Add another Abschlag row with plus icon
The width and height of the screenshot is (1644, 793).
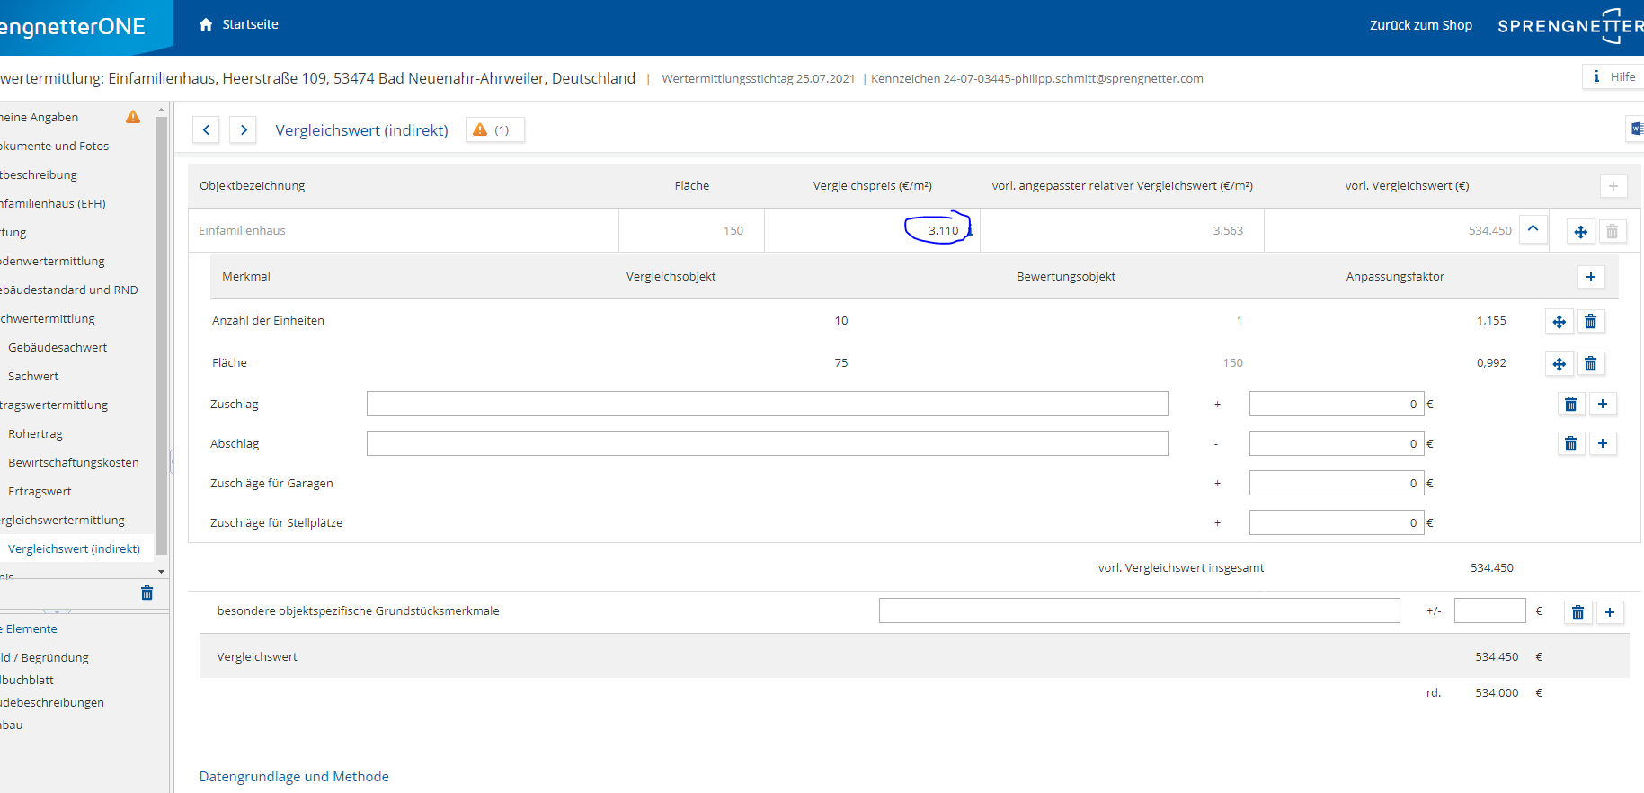pyautogui.click(x=1602, y=444)
